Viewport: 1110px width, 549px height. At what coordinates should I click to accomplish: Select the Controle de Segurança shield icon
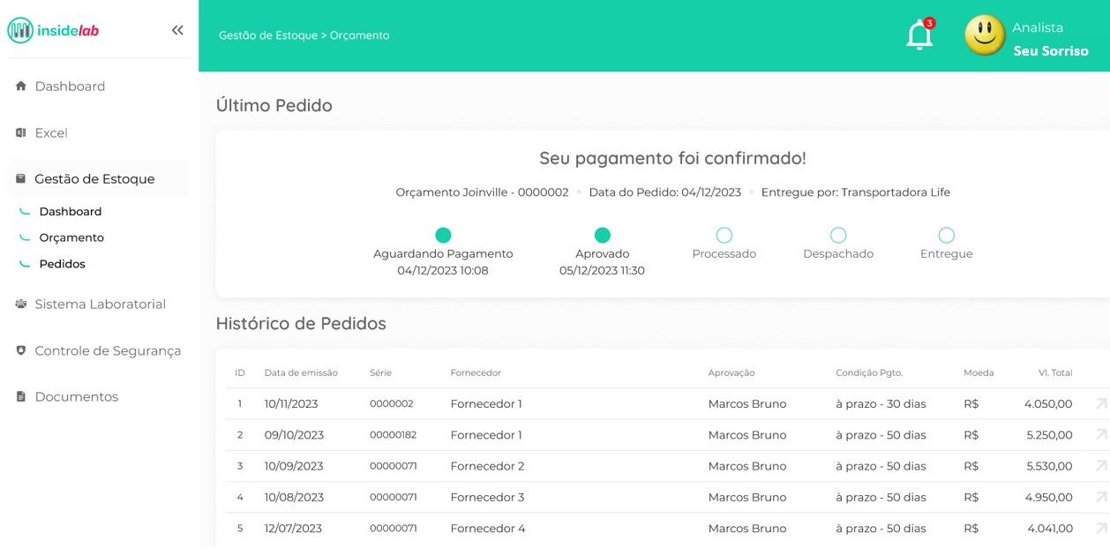(x=19, y=350)
